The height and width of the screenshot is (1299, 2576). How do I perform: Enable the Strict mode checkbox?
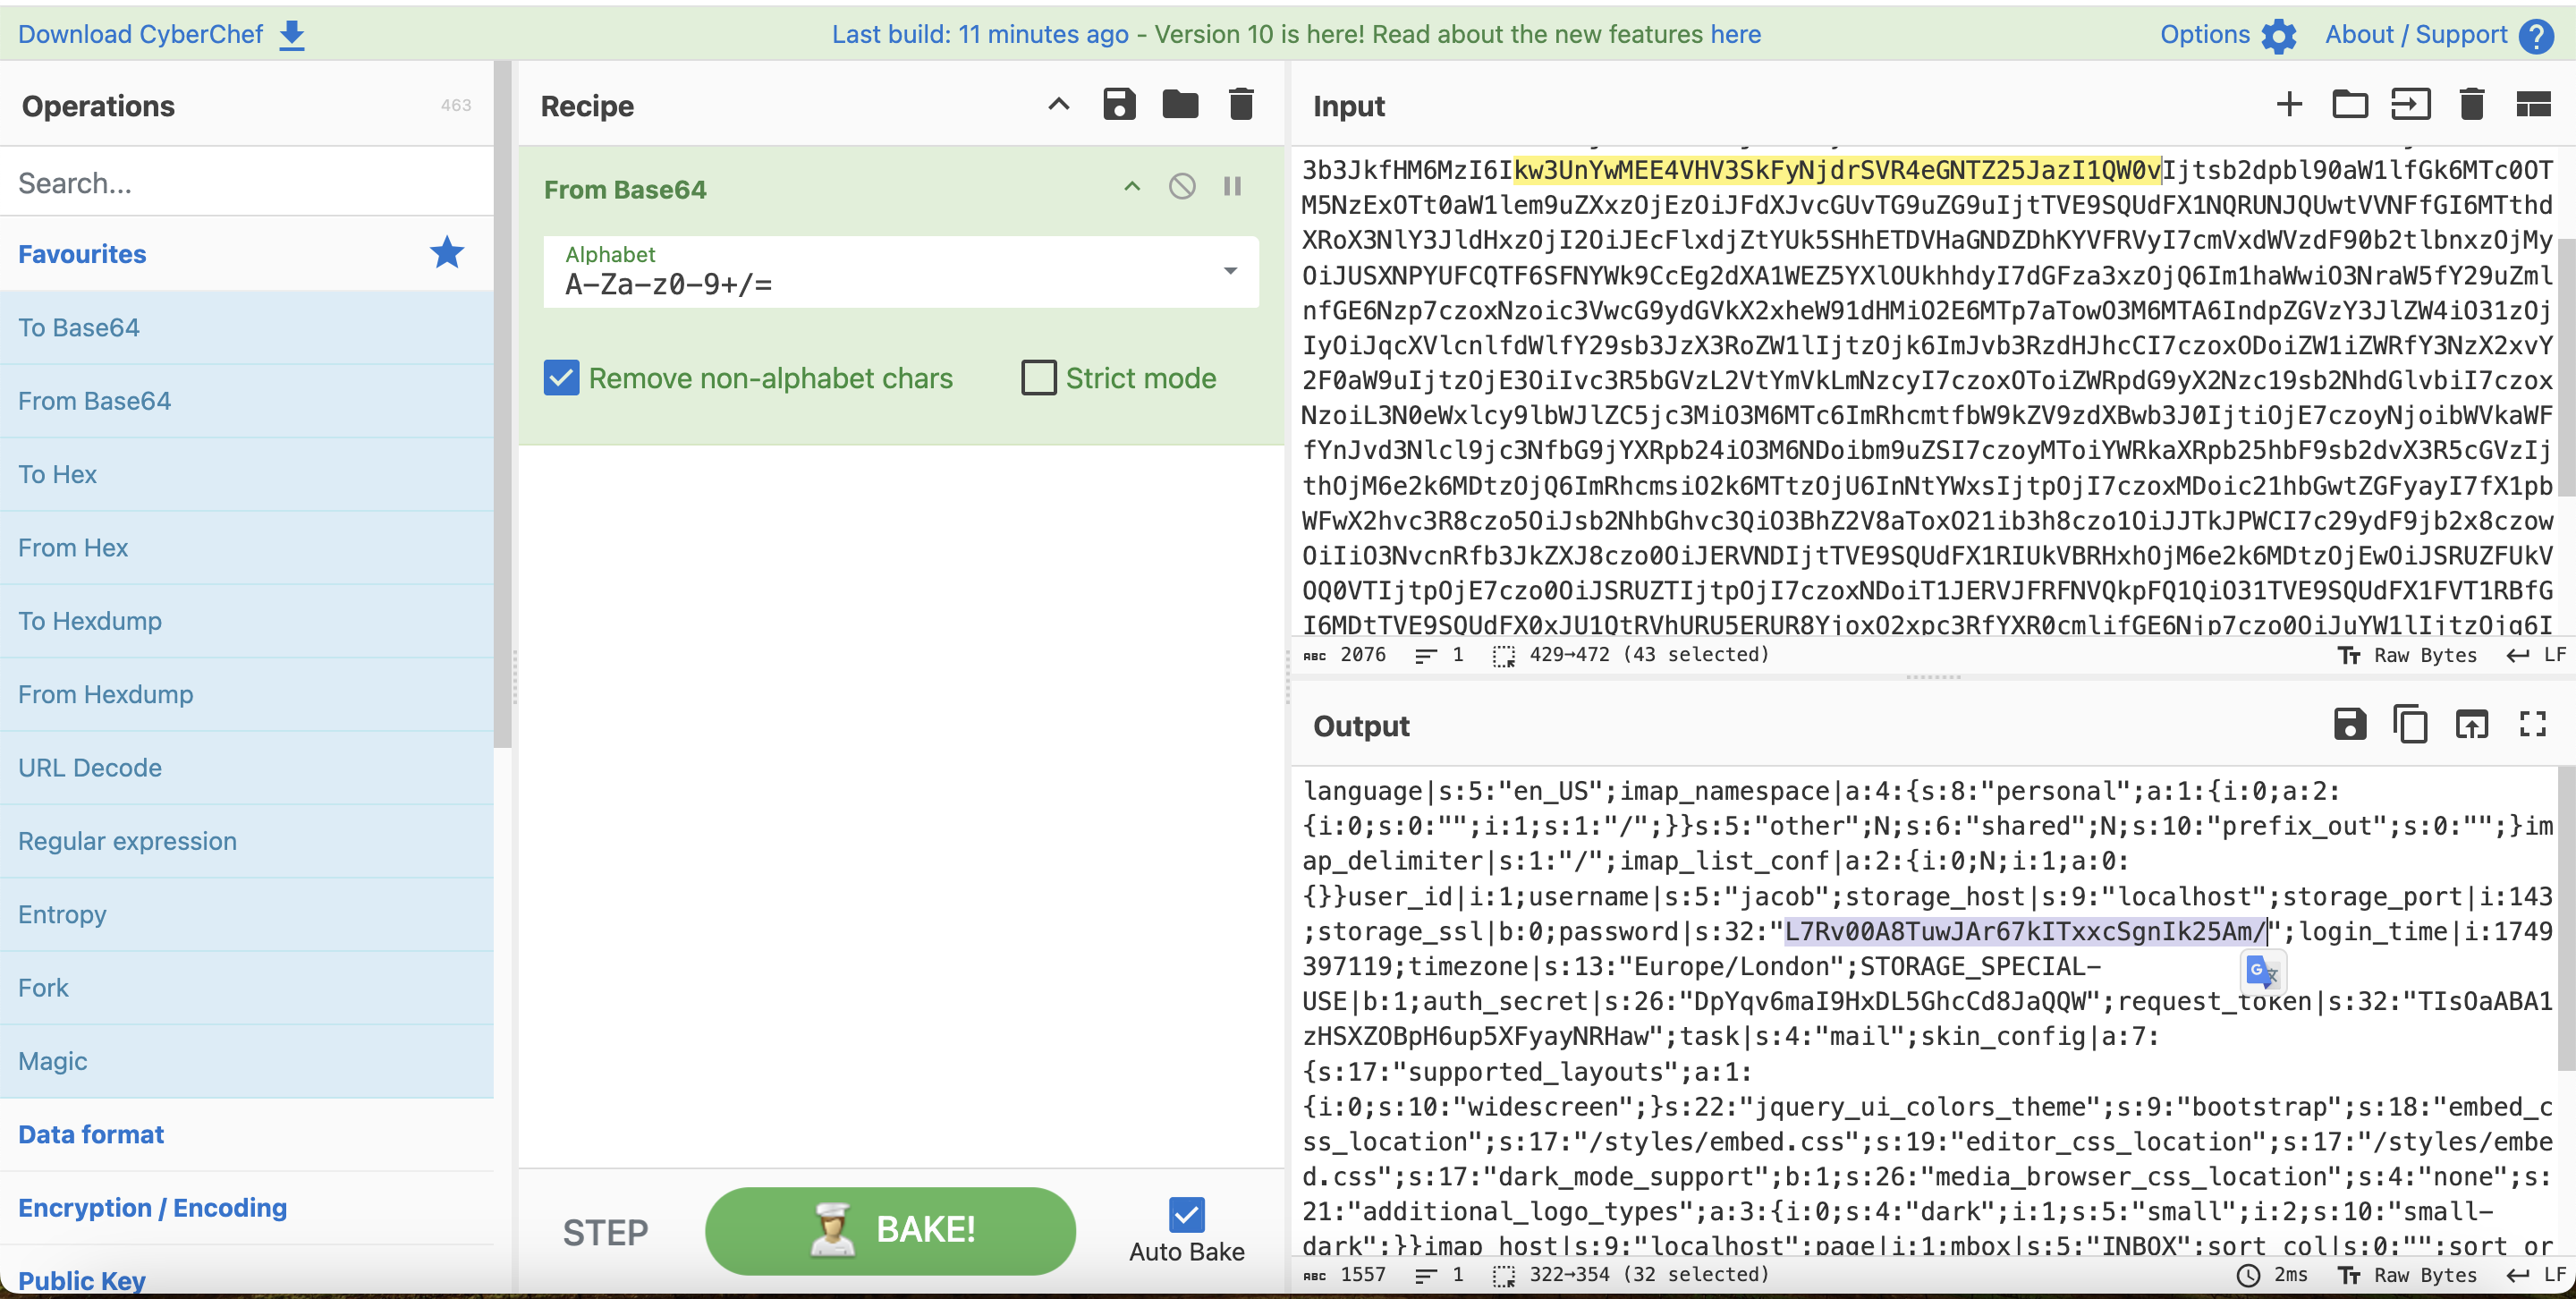point(1038,378)
